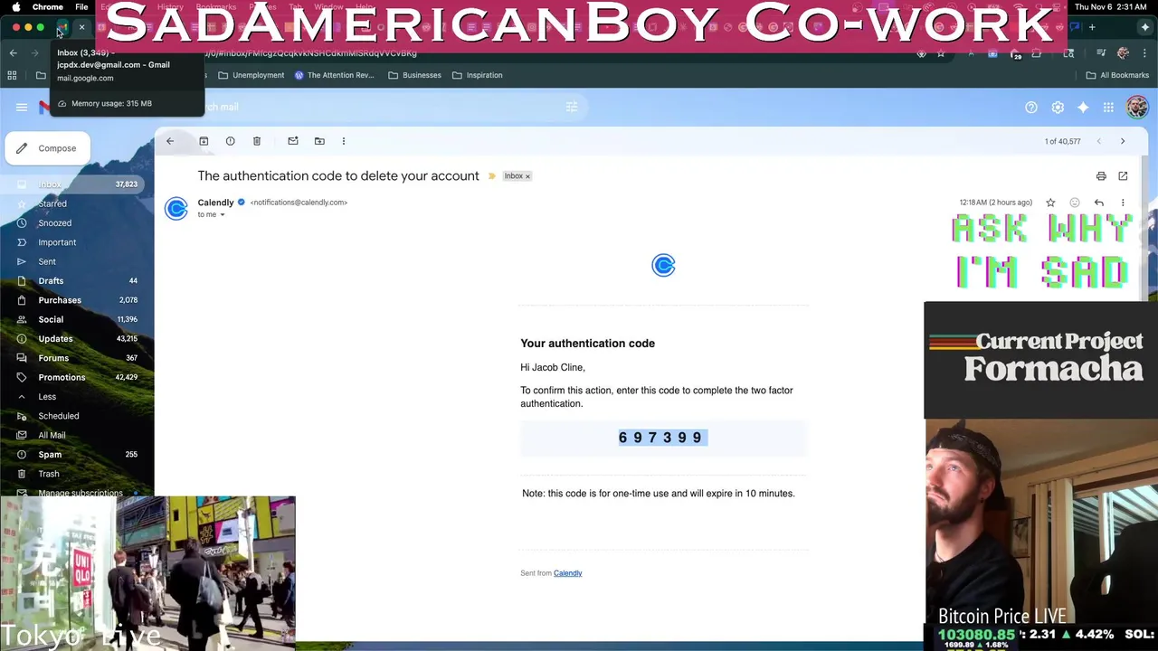Open email in new window
The height and width of the screenshot is (651, 1158).
click(x=1123, y=176)
